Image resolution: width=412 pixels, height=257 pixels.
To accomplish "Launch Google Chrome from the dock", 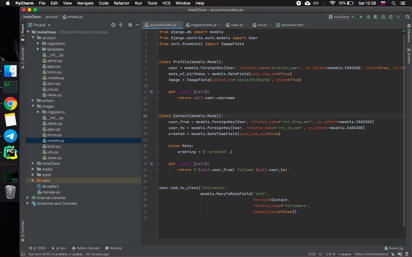I will click(x=10, y=103).
